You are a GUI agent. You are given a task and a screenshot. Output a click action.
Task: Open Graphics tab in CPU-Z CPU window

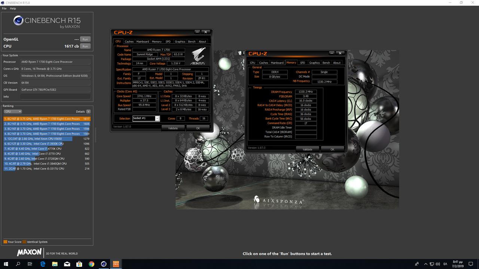[180, 41]
